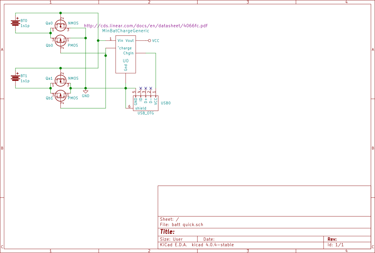Select the 'Sheet: /' title block entry
This screenshot has height=253, width=375.
tap(169, 219)
